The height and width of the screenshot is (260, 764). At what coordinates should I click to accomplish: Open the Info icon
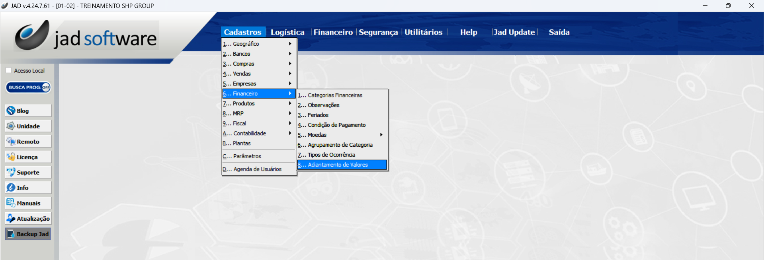[x=28, y=188]
